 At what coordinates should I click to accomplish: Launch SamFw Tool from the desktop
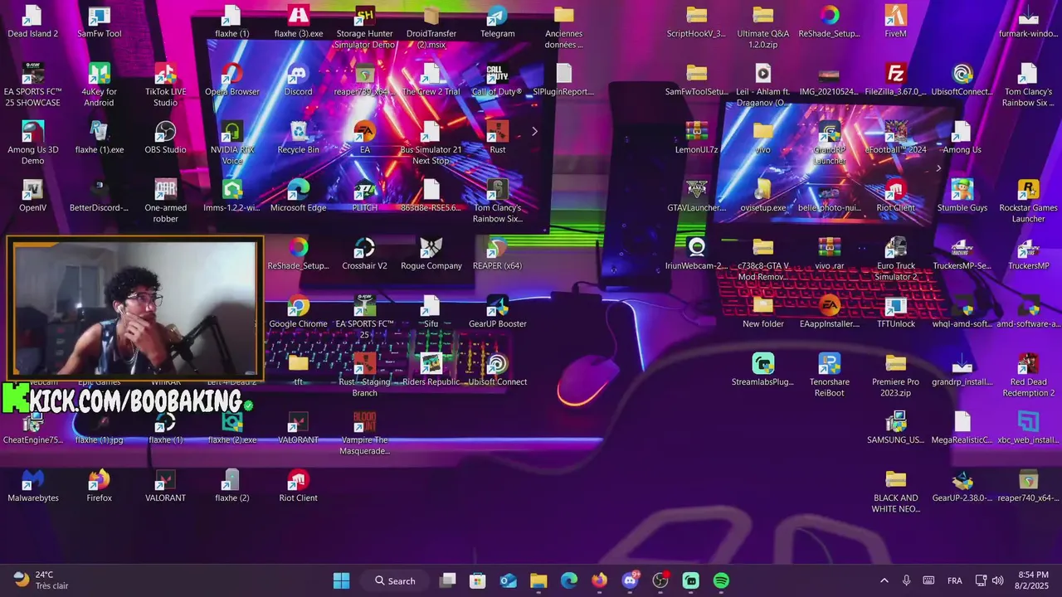click(x=100, y=22)
